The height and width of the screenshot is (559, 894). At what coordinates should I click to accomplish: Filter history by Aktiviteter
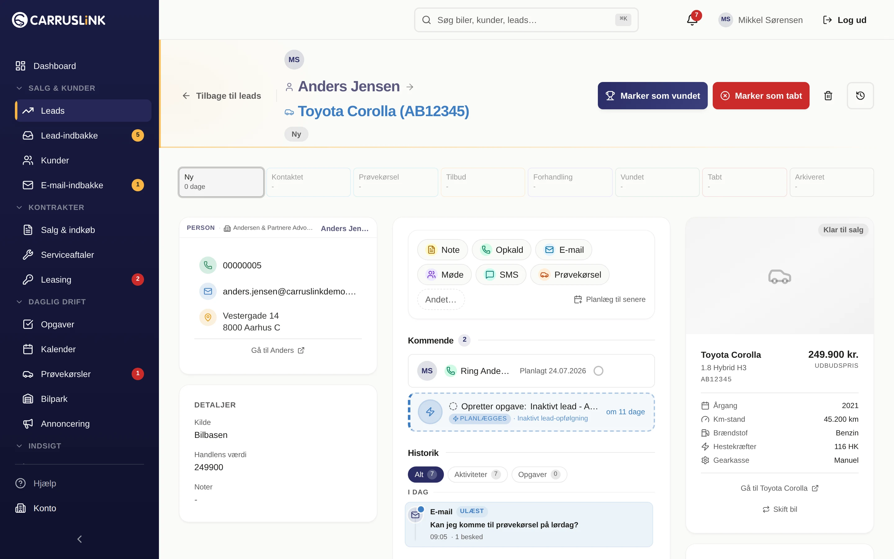point(477,474)
